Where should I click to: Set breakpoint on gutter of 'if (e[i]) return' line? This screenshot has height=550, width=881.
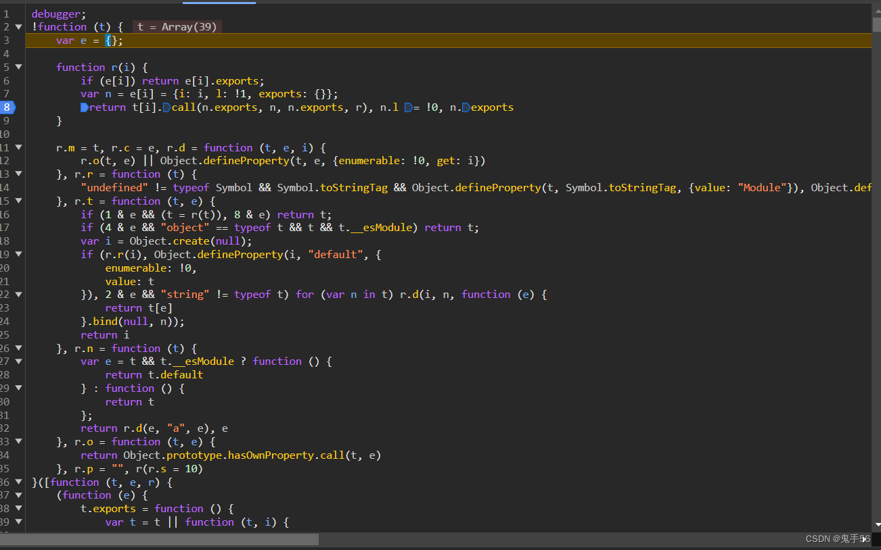(x=5, y=80)
